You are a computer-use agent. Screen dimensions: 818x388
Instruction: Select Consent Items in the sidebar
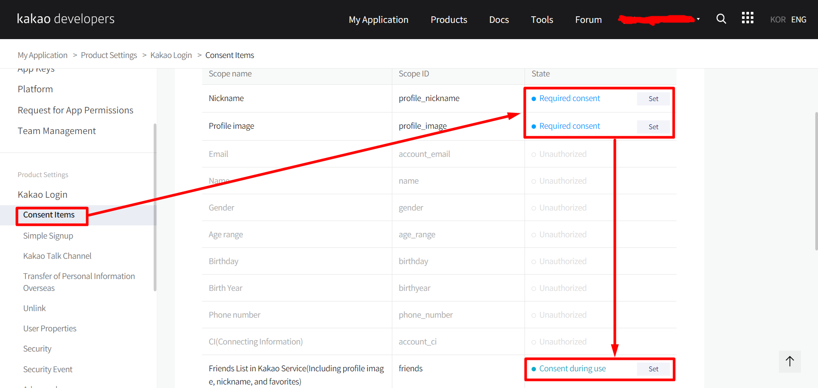49,215
